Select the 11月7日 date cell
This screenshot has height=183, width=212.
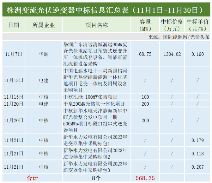coord(13,54)
